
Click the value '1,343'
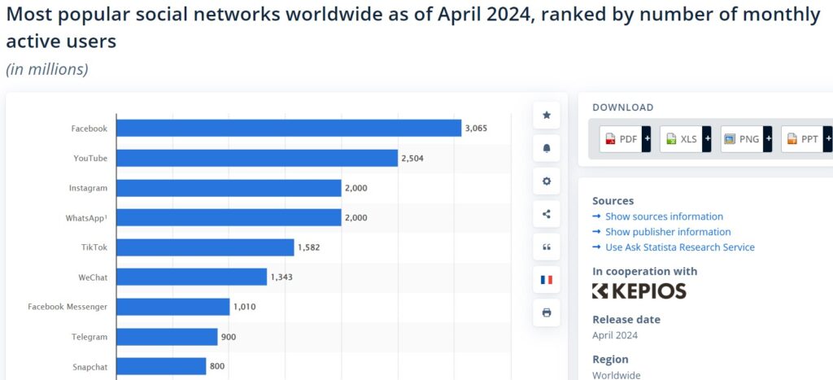[281, 277]
